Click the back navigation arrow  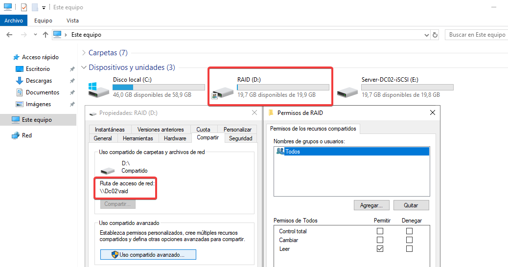coord(9,35)
